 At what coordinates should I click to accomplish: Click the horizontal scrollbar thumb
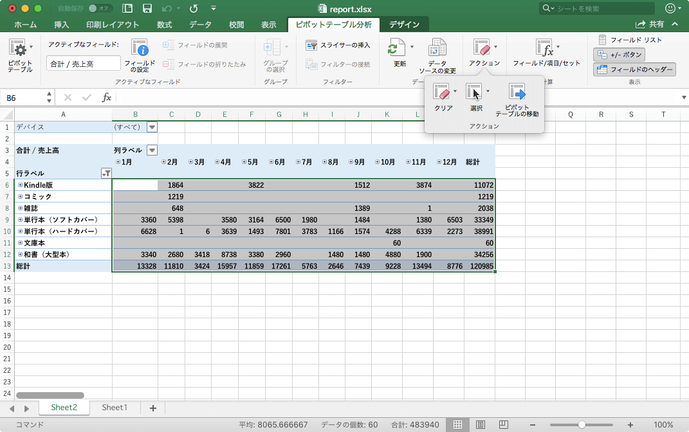coord(50,395)
